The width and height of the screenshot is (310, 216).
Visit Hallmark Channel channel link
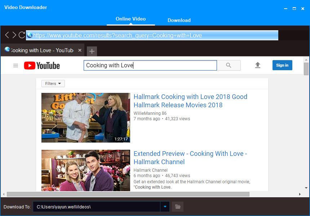coord(150,170)
